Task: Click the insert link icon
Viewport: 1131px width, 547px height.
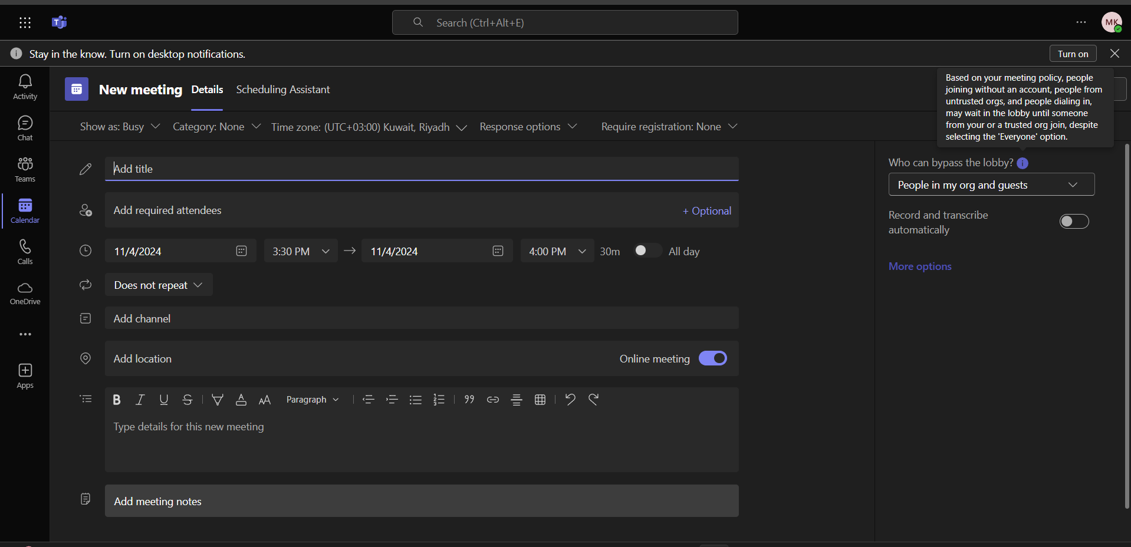Action: (493, 400)
